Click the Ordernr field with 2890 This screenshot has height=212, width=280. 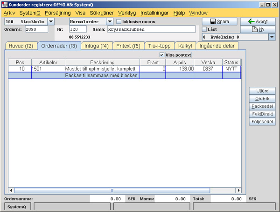[36, 29]
